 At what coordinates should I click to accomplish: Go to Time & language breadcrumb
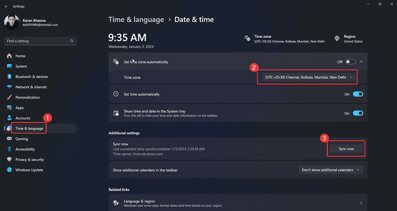click(x=136, y=20)
